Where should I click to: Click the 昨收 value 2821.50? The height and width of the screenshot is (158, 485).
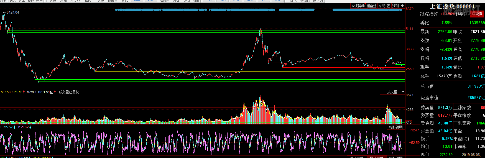click(x=478, y=32)
